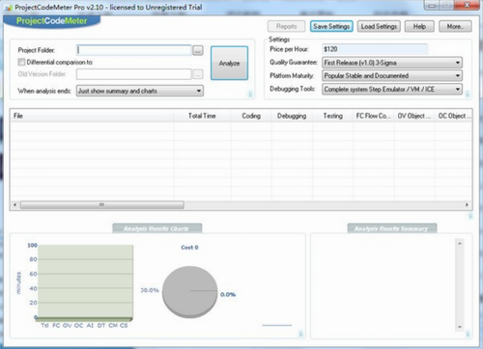The width and height of the screenshot is (483, 349).
Task: Click the Debugging Tools label
Action: click(293, 89)
